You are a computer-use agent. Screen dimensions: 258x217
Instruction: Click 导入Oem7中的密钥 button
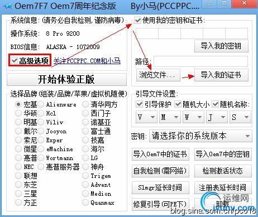223,154
